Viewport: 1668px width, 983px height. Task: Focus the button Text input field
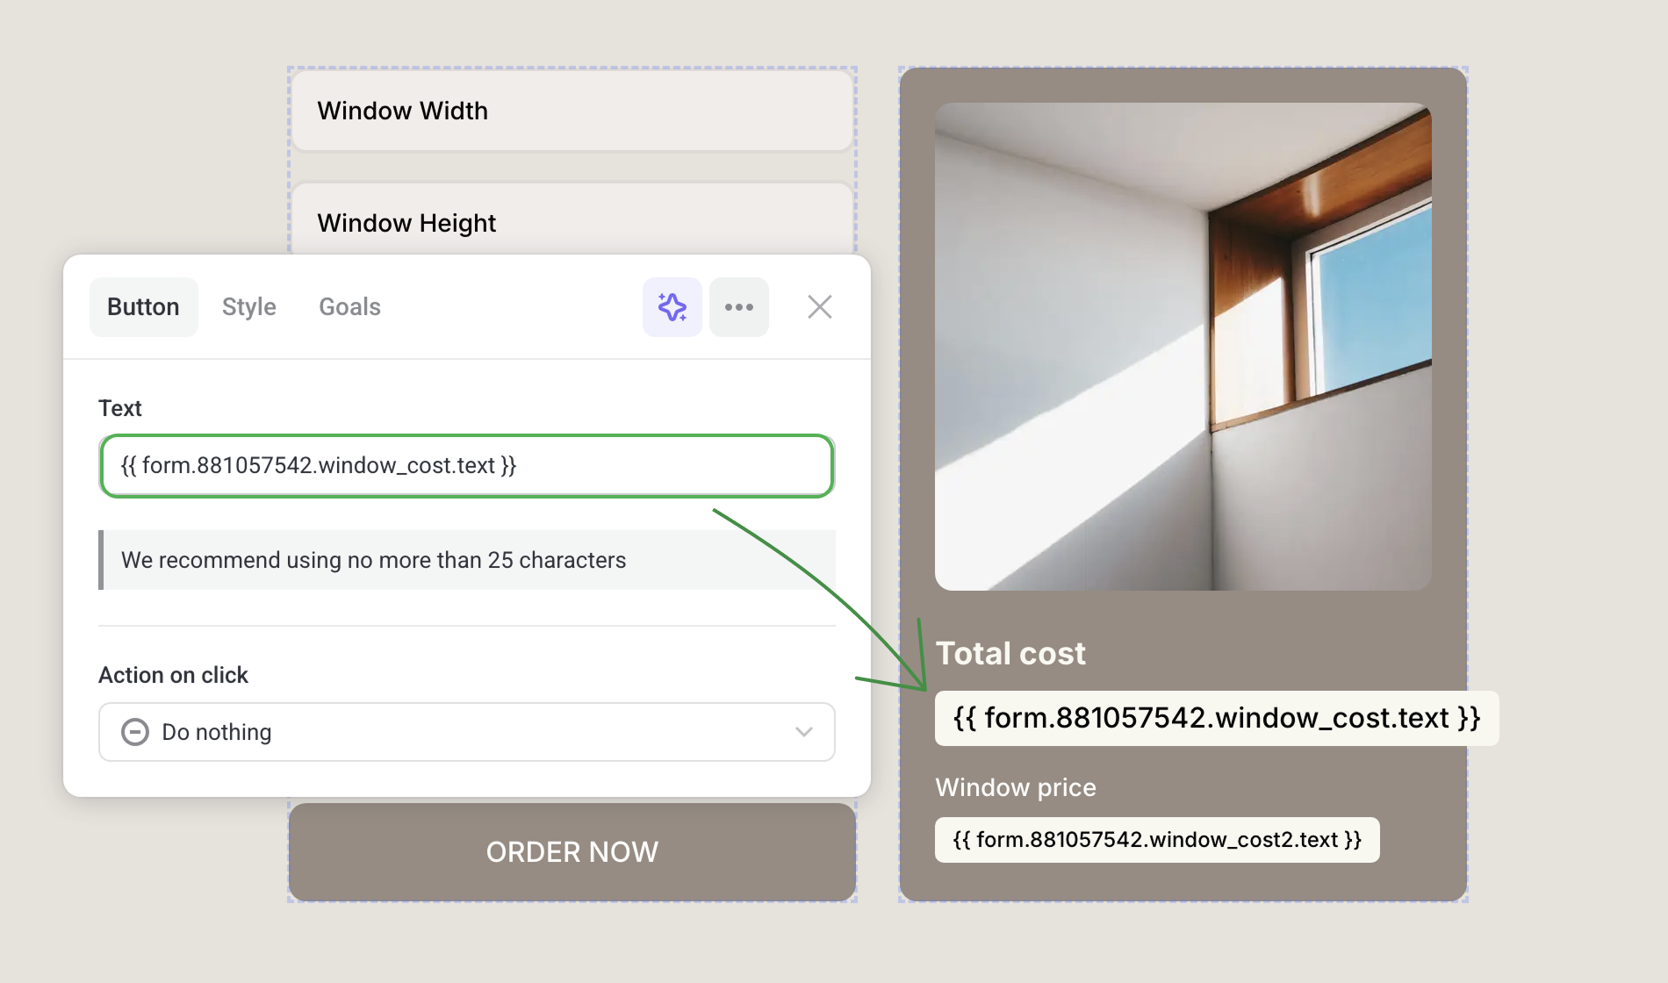pos(466,466)
